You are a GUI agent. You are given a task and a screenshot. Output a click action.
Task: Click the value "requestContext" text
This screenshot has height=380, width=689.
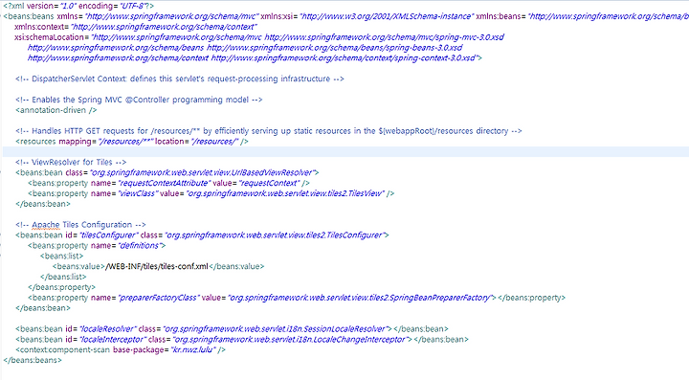[x=270, y=183]
